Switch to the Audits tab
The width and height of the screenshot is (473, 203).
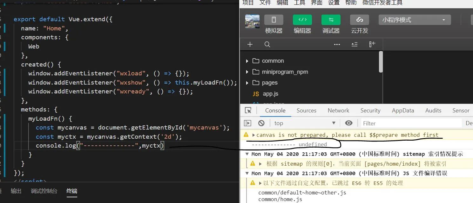433,111
